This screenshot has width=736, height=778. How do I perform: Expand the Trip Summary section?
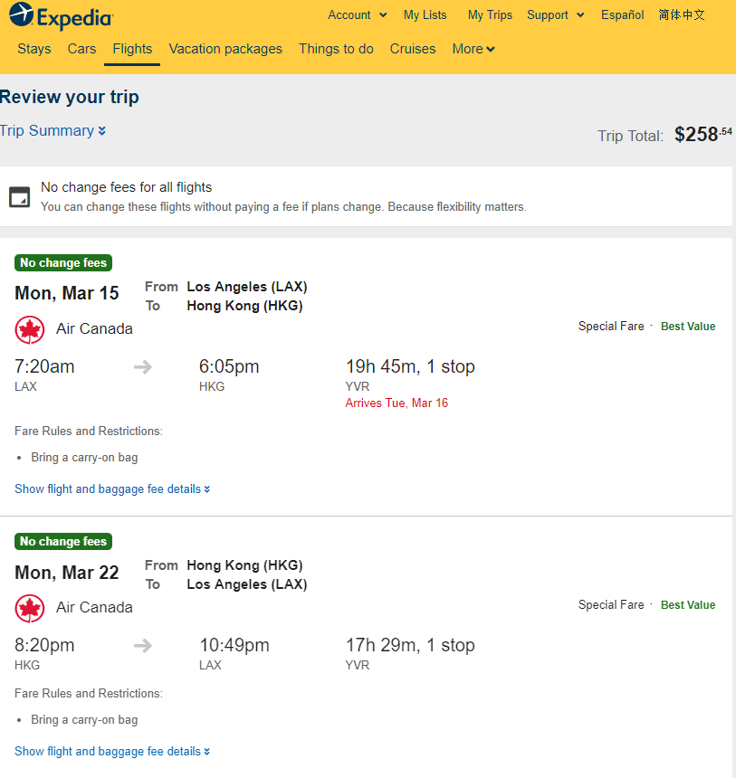tap(53, 130)
